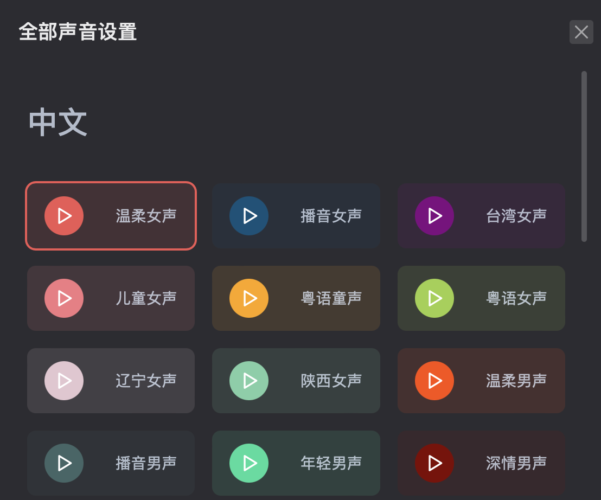Choose the 台湾女声 voice label
This screenshot has height=500, width=601.
pyautogui.click(x=516, y=216)
